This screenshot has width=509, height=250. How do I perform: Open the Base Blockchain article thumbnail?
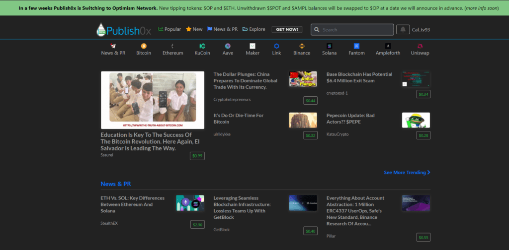[x=416, y=79]
